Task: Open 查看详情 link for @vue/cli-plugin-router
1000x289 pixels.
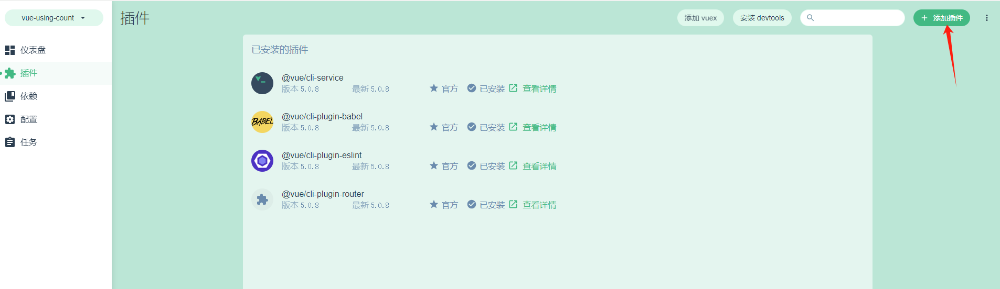Action: click(539, 205)
